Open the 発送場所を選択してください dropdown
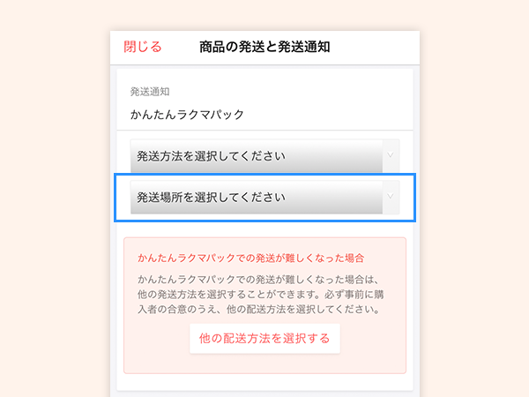 coord(264,197)
